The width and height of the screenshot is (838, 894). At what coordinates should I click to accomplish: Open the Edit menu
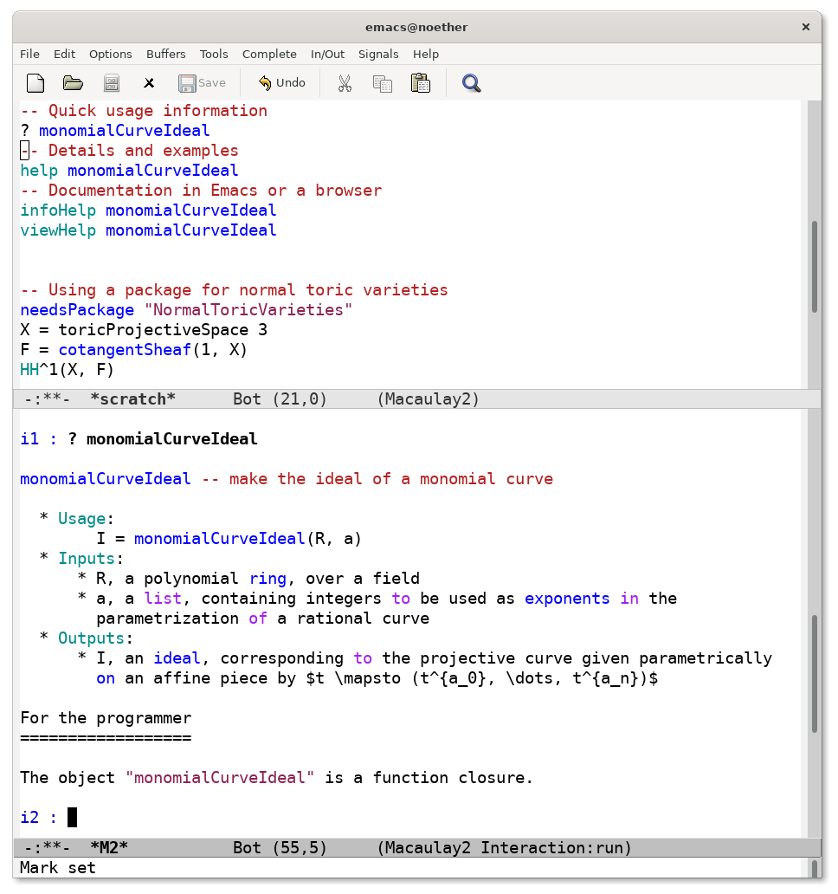(64, 55)
